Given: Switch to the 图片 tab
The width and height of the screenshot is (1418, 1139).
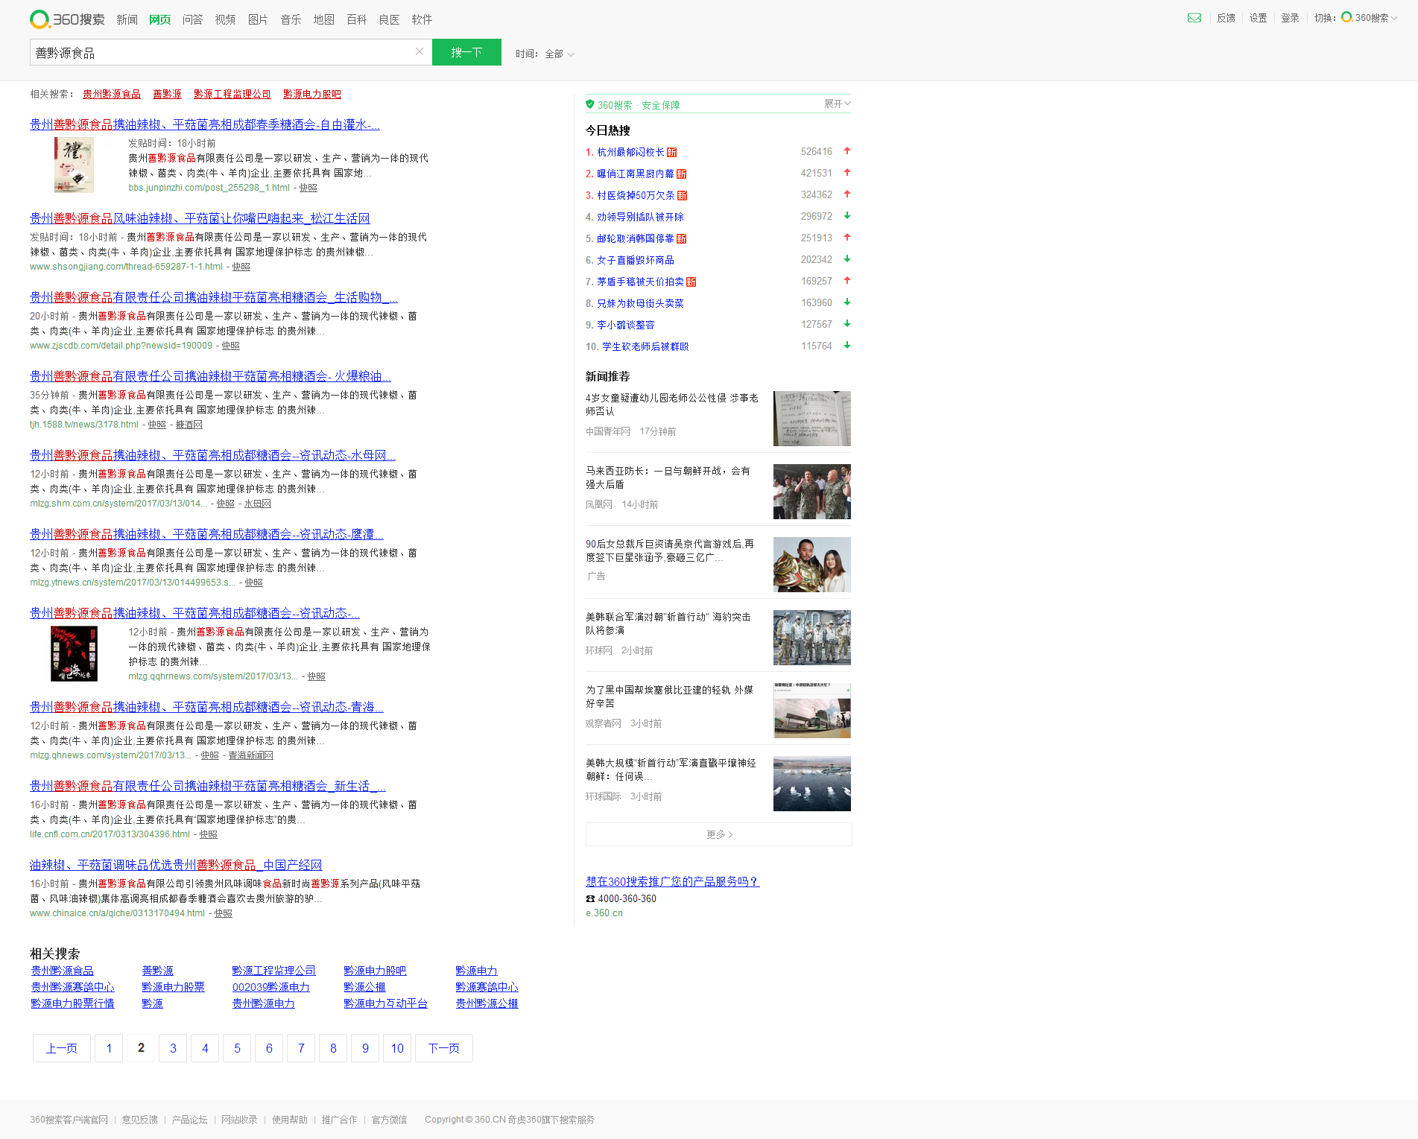Looking at the screenshot, I should point(258,19).
